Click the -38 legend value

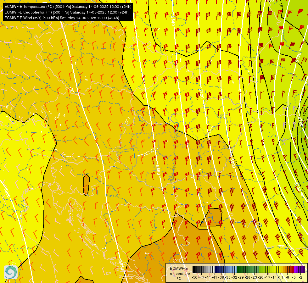click(221, 277)
